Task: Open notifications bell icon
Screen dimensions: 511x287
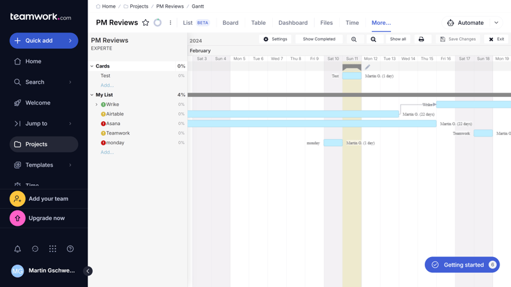Action: coord(18,249)
